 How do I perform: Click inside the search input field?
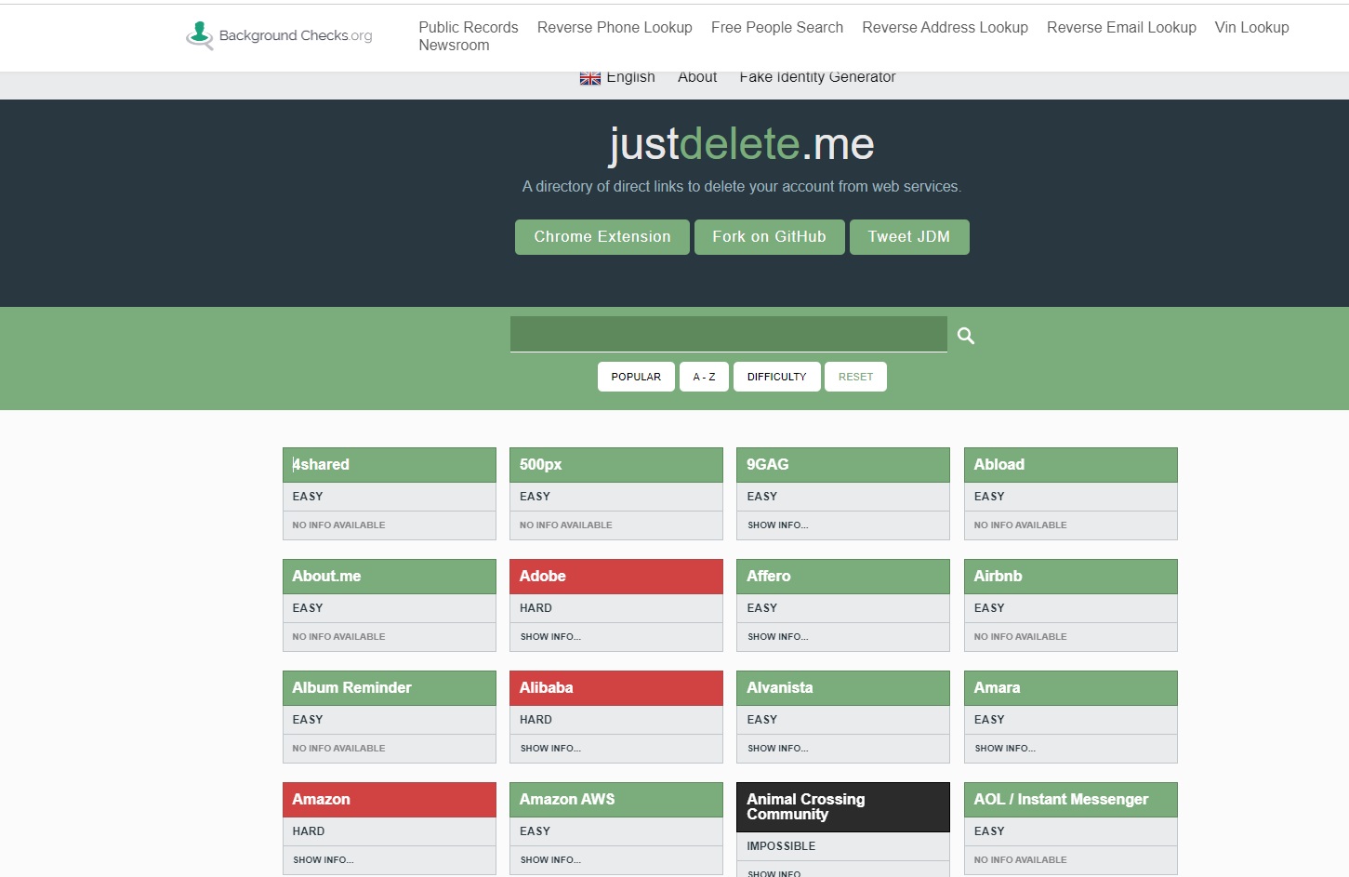coord(729,333)
